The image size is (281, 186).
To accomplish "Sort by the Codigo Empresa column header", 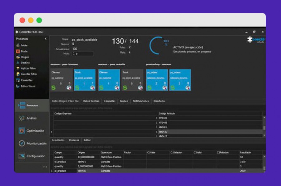I will pyautogui.click(x=106, y=113).
